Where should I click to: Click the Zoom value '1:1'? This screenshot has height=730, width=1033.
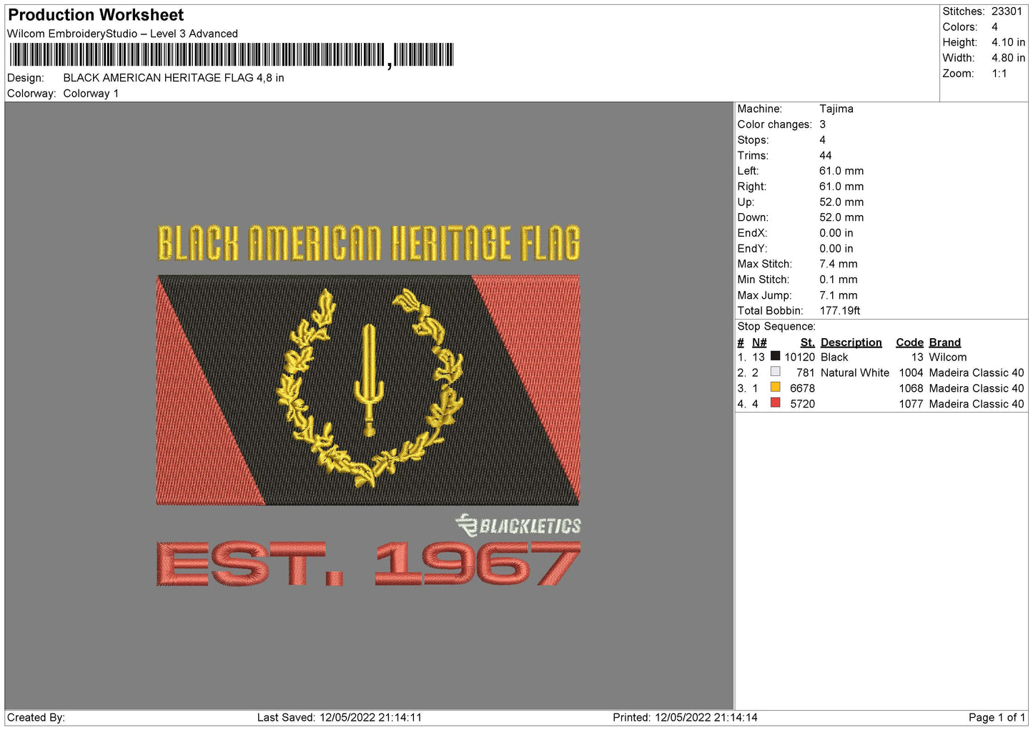click(999, 74)
